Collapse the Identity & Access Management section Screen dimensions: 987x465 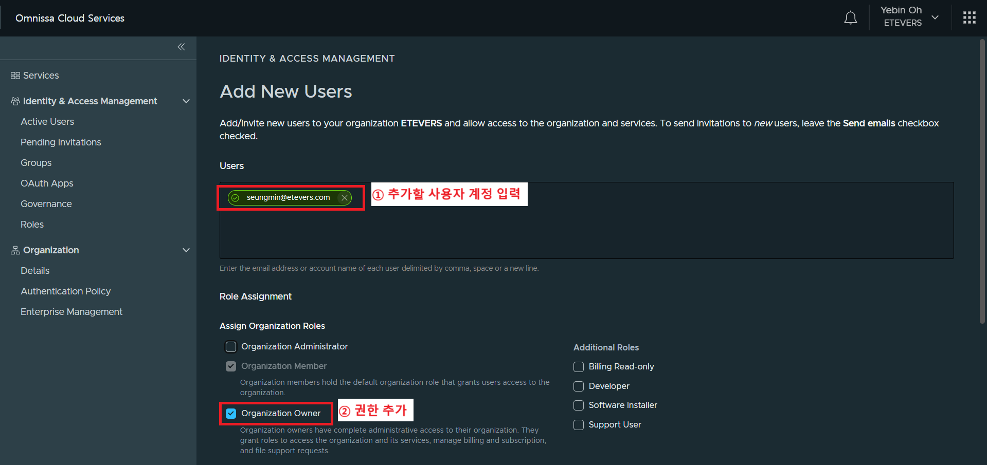pyautogui.click(x=186, y=101)
